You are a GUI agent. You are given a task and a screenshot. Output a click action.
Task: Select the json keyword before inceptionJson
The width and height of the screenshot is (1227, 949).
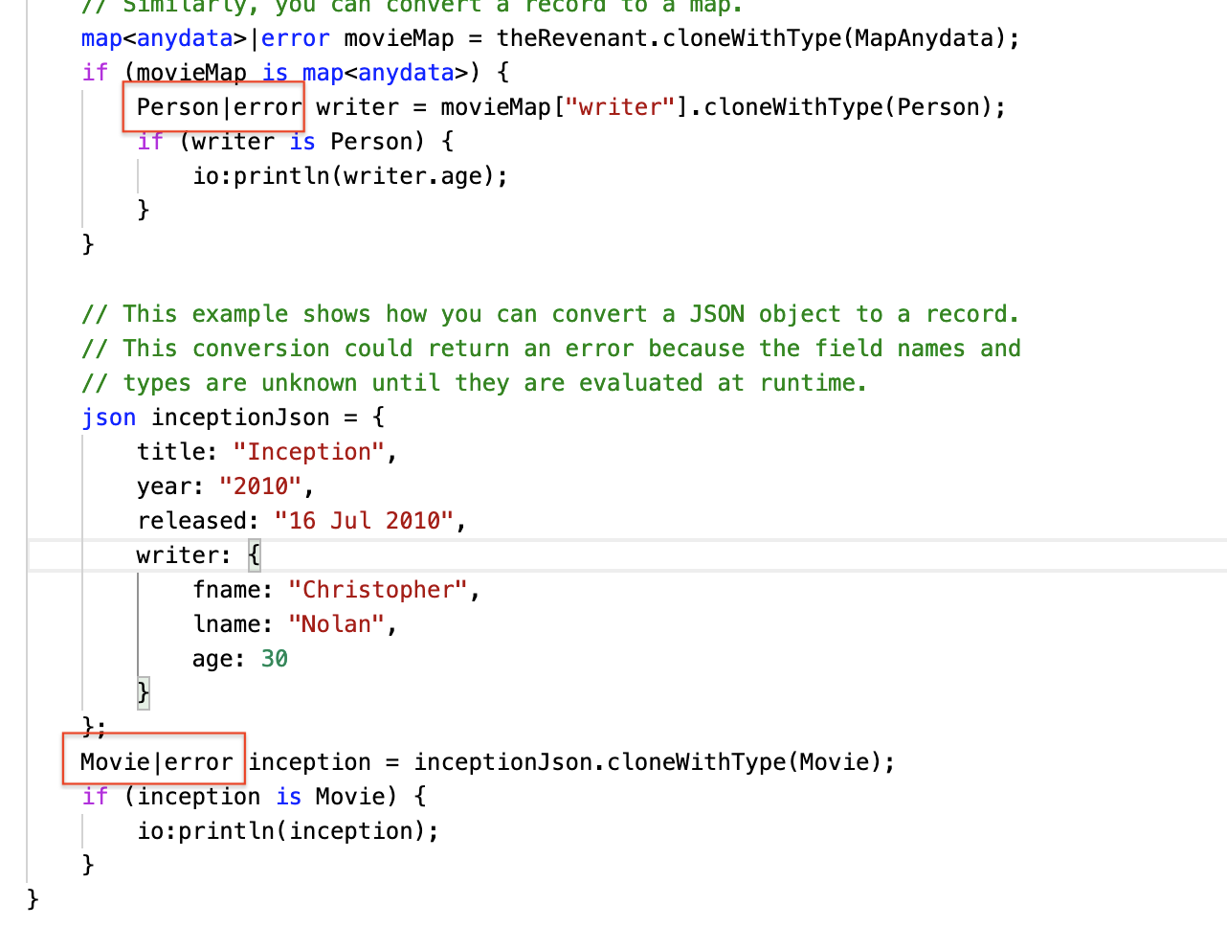[108, 417]
